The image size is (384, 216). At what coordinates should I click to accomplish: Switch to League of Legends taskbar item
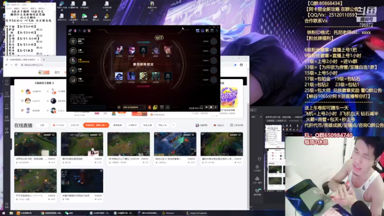pyautogui.click(x=197, y=213)
